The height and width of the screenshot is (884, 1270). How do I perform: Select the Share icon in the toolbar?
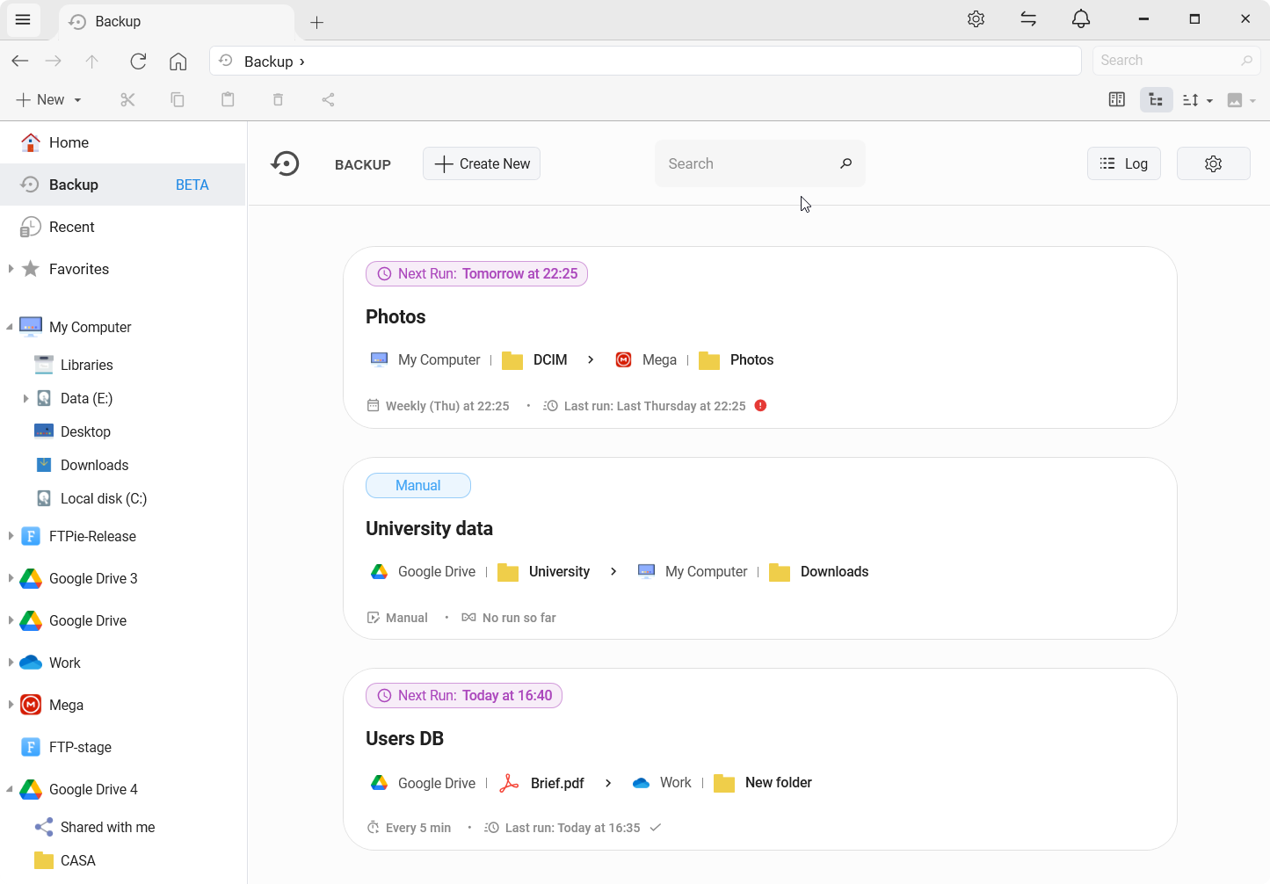point(328,99)
